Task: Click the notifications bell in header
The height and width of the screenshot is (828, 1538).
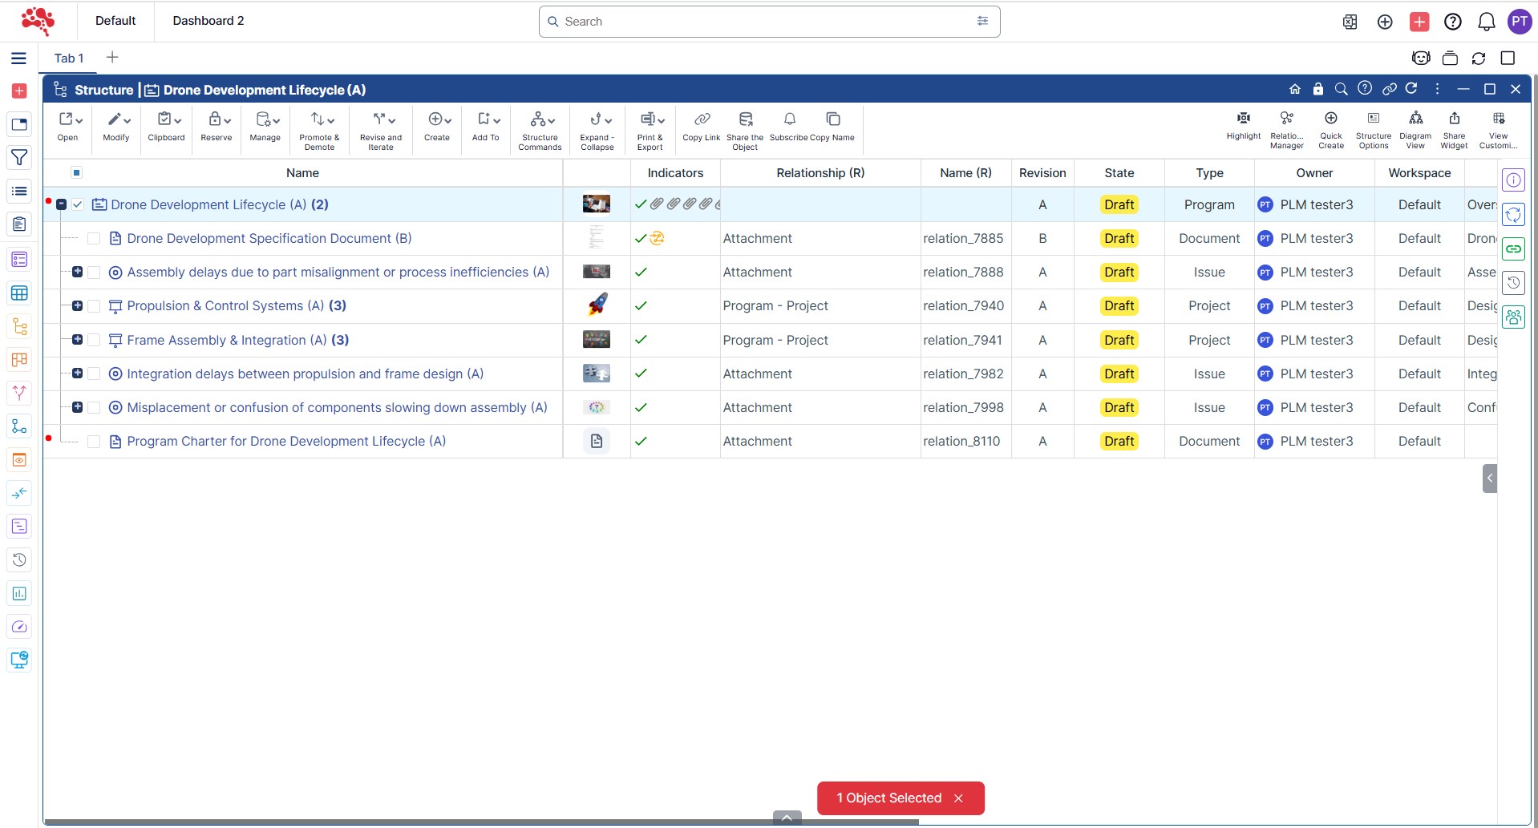Action: coord(1486,22)
